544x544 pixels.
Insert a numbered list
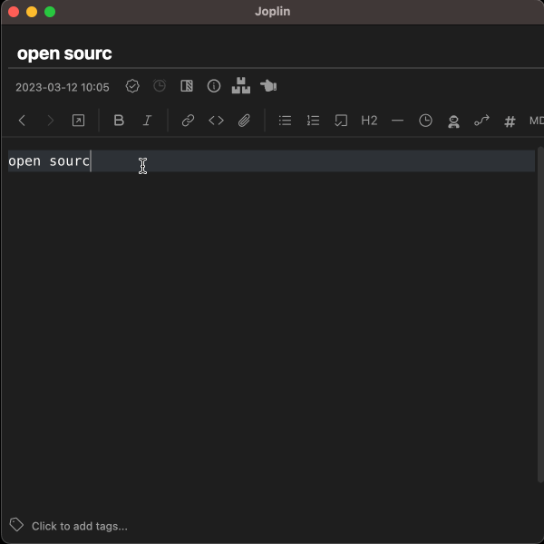click(314, 121)
